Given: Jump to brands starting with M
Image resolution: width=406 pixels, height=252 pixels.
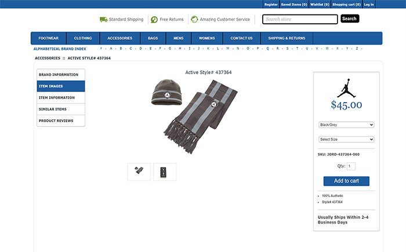Looking at the screenshot, I should point(227,49).
